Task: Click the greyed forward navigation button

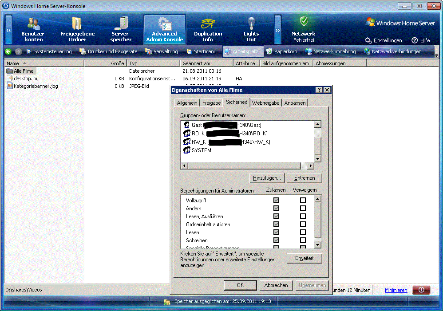Action: point(18,51)
